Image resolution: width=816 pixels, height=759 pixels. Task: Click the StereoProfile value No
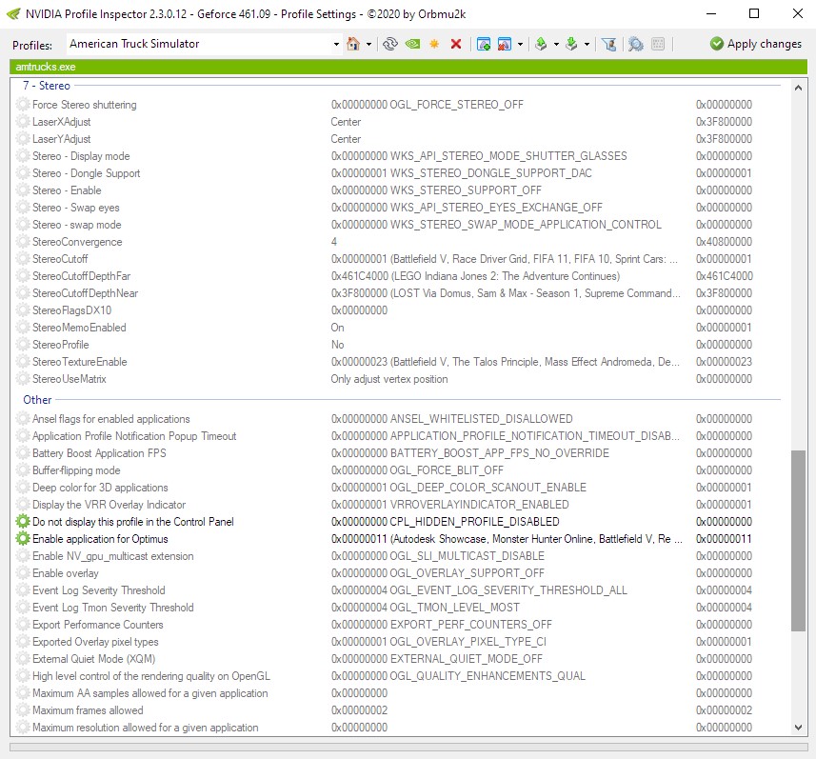tap(337, 345)
